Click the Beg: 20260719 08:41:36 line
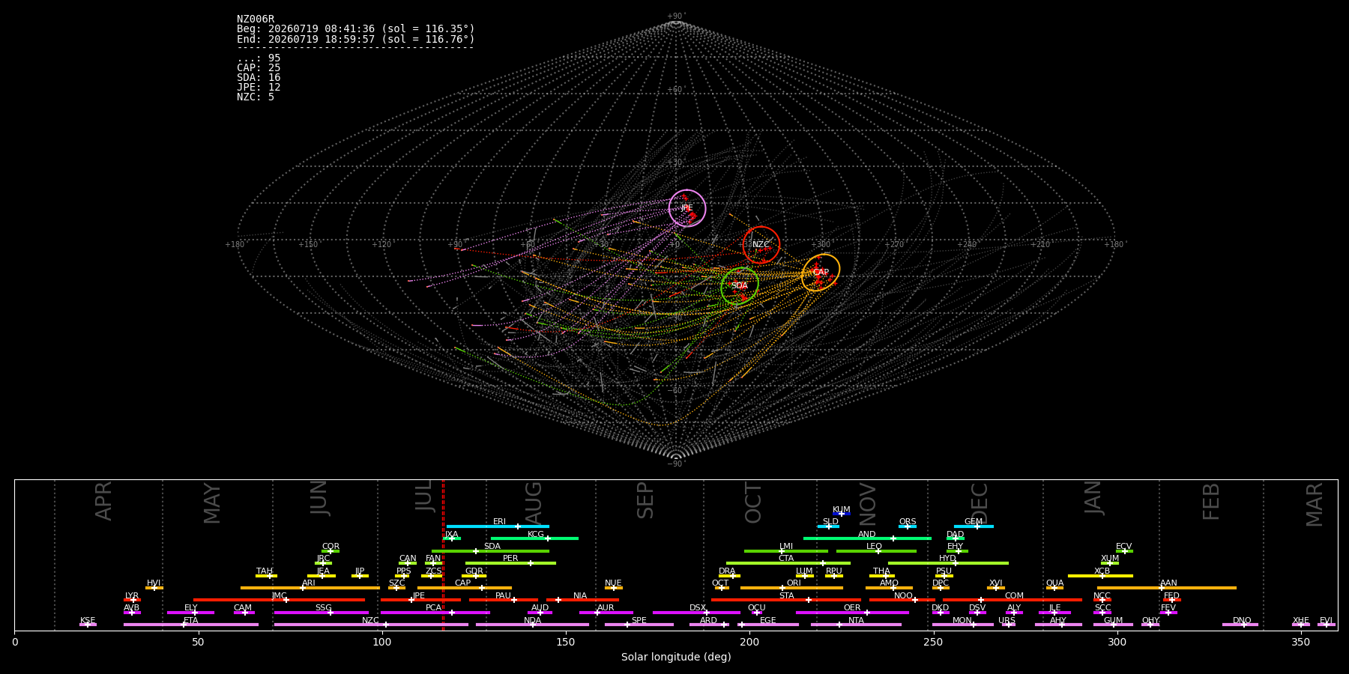Screen dimensions: 1349x674 point(356,29)
